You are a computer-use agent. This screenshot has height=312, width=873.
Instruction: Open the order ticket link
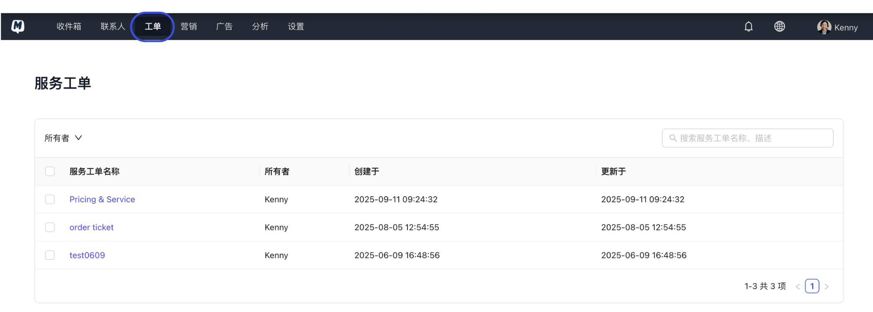pos(91,227)
